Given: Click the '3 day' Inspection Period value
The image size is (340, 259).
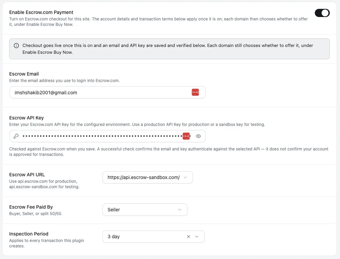Looking at the screenshot, I should [x=114, y=237].
